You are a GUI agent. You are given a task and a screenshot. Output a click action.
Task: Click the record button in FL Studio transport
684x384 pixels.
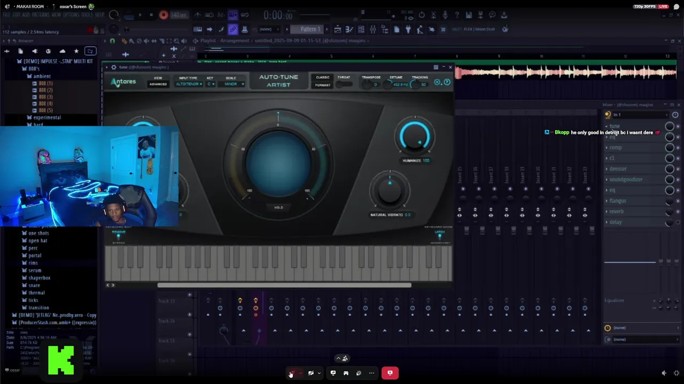[x=164, y=15]
